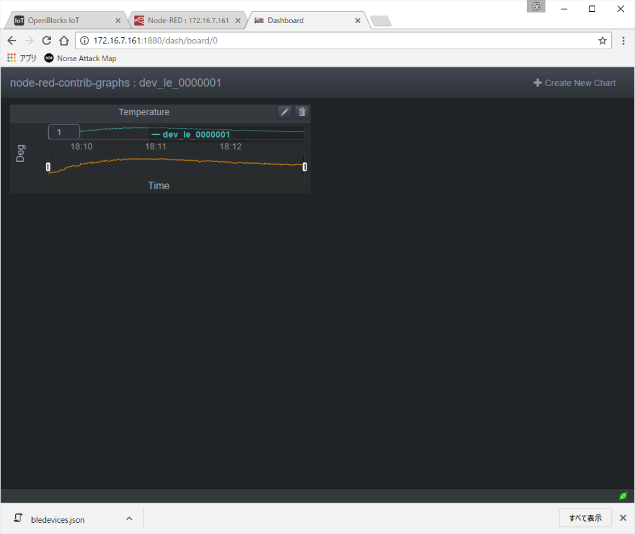Switch to the Node-RED browser tab
This screenshot has height=534, width=635.
[188, 21]
